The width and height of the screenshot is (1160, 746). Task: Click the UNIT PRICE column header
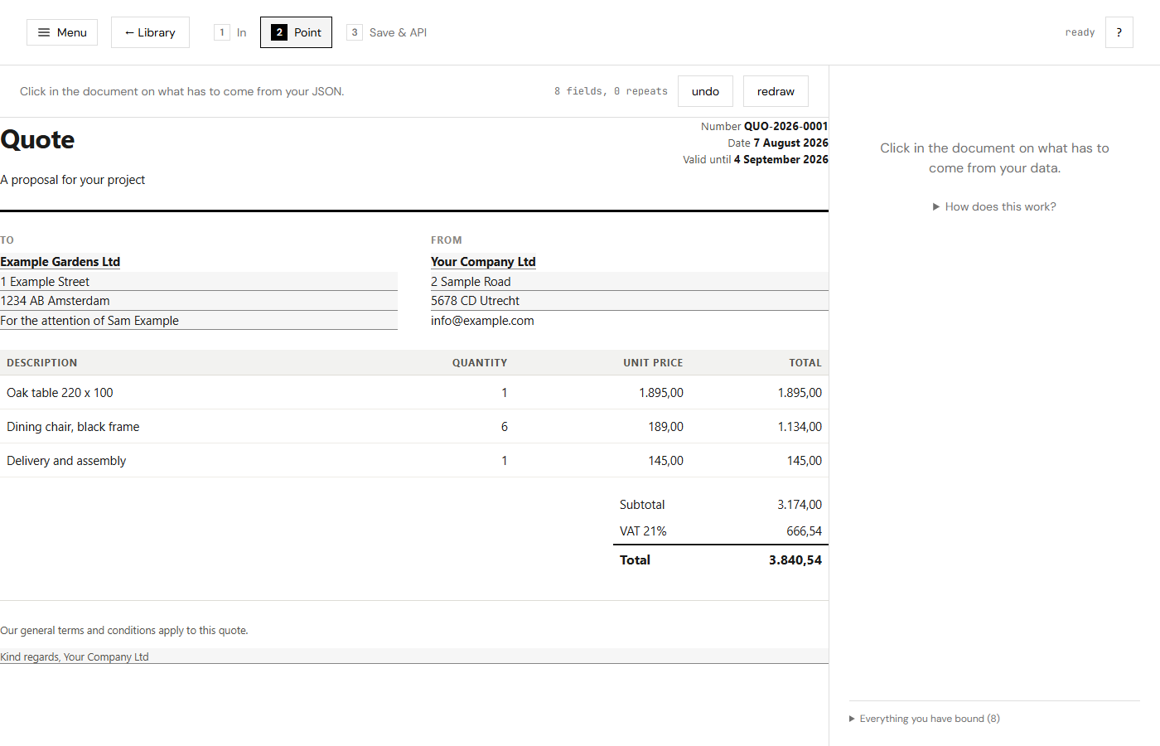click(x=653, y=363)
